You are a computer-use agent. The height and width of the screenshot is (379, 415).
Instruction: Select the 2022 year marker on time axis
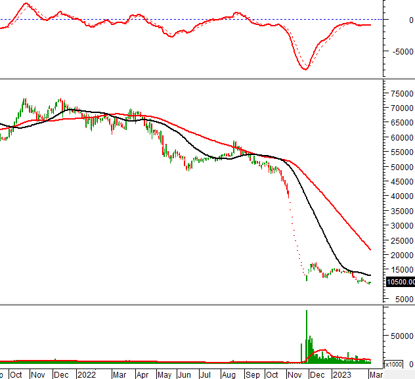[86, 374]
